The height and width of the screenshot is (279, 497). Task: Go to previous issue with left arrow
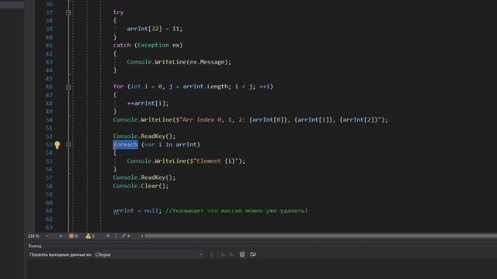click(x=61, y=236)
